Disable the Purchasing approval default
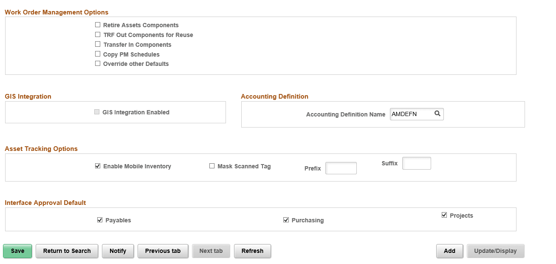The width and height of the screenshot is (556, 264). click(286, 220)
